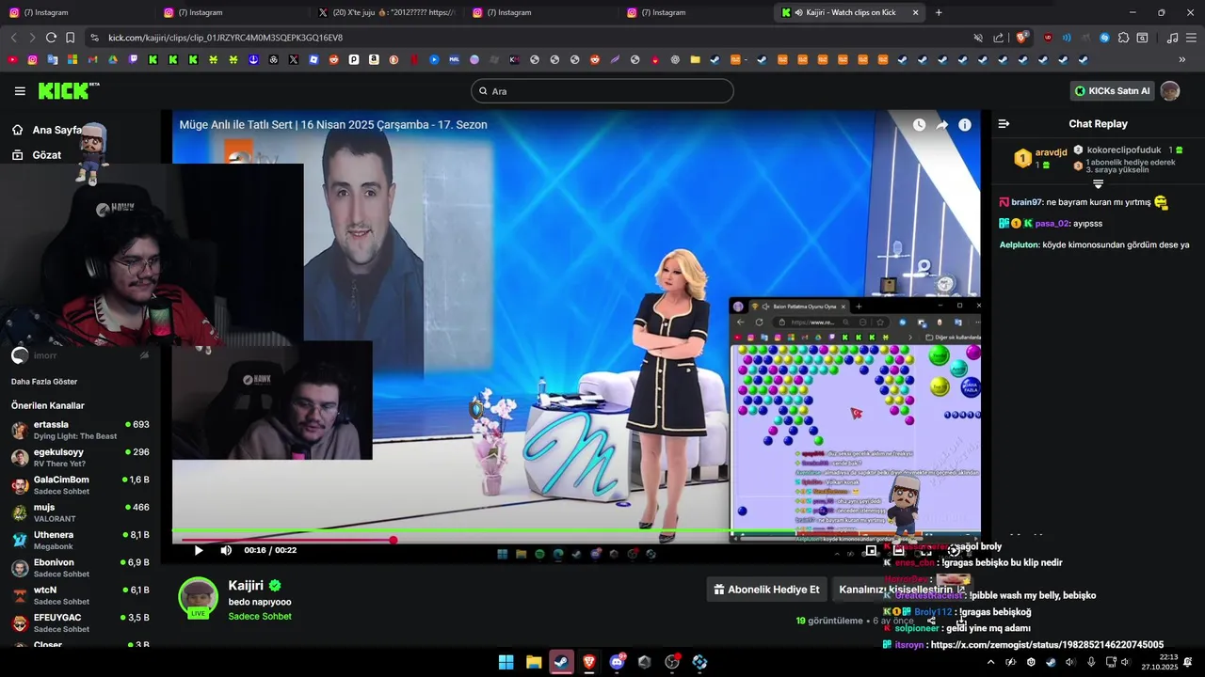1205x677 pixels.
Task: Mute the clip volume
Action: pyautogui.click(x=226, y=550)
